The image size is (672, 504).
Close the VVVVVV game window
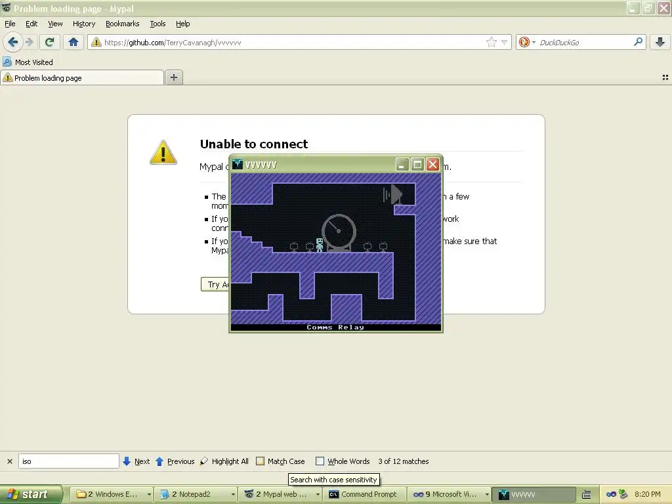click(x=433, y=165)
